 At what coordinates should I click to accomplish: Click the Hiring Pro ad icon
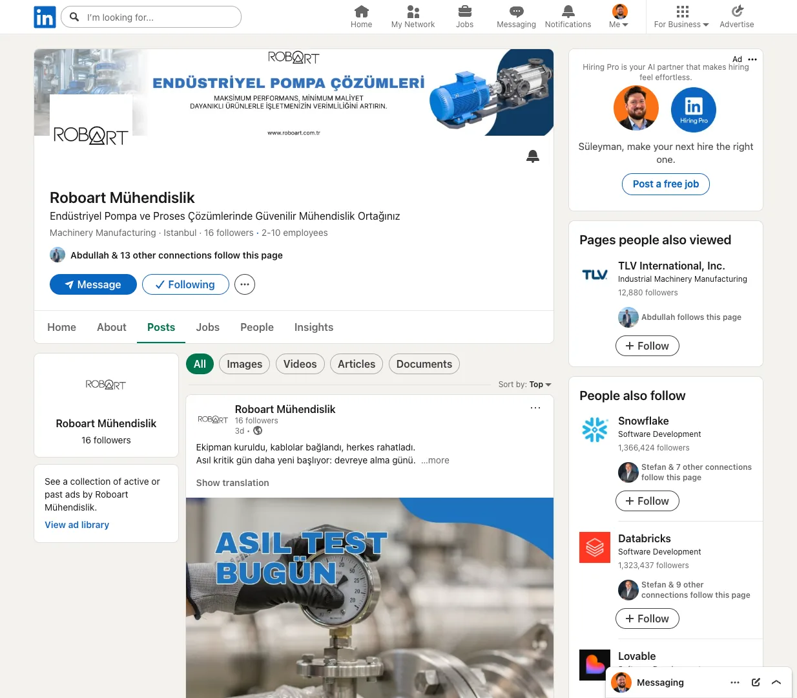coord(694,109)
